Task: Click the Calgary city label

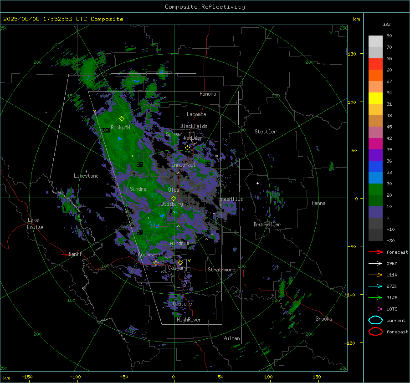Action: pyautogui.click(x=178, y=268)
